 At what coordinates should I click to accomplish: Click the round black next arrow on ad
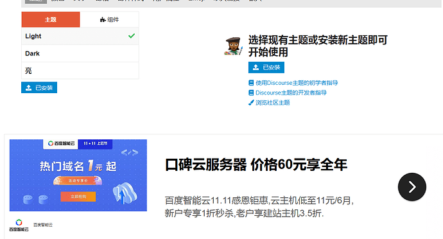pos(412,187)
